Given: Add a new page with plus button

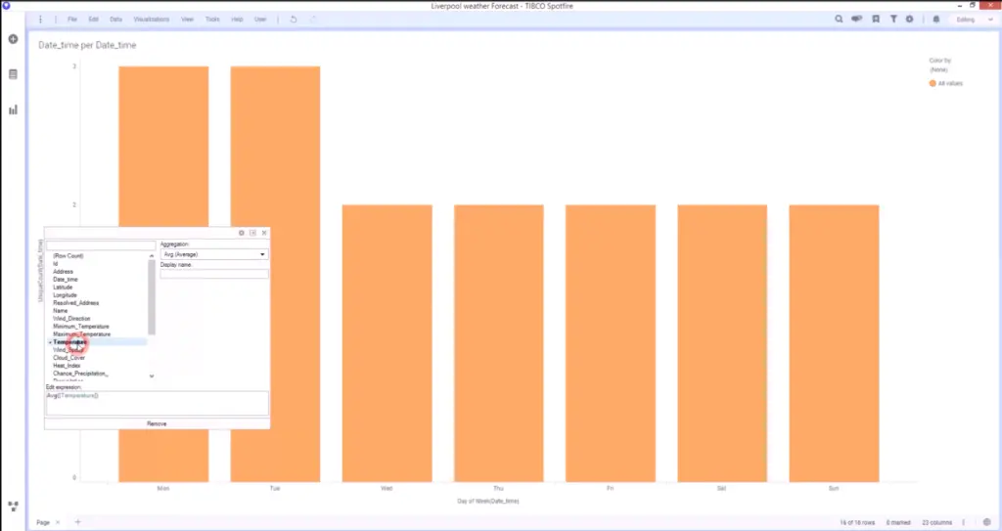Looking at the screenshot, I should click(x=77, y=522).
